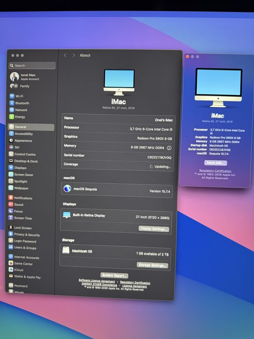Click the 27-inch (5120 × 2880) text

152,217
